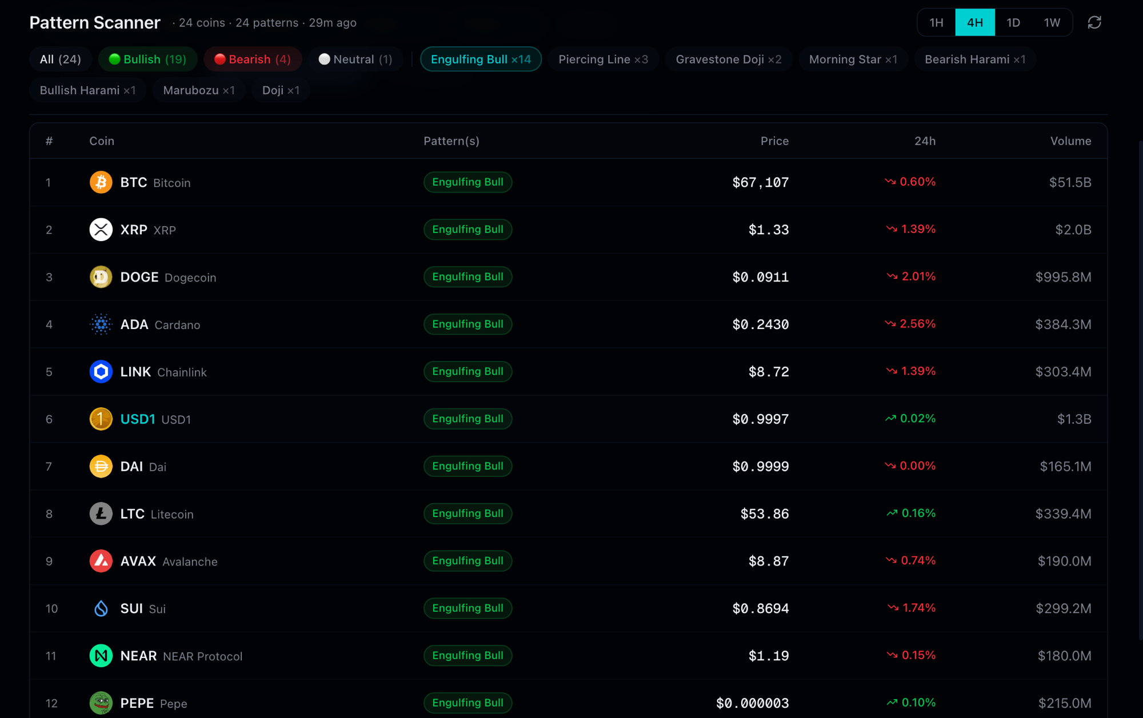The image size is (1143, 718).
Task: Click the All coins filter
Action: click(60, 59)
